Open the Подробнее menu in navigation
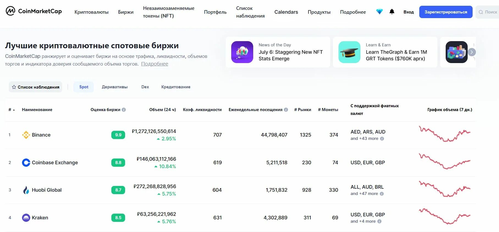499x232 pixels. click(x=353, y=12)
